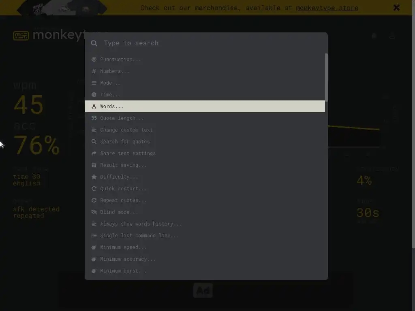Open the Mode... command
The height and width of the screenshot is (311, 415).
click(205, 83)
